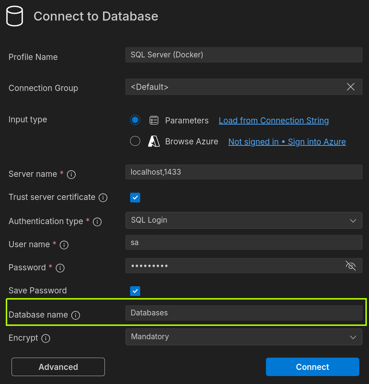Click the Encrypt info icon
The width and height of the screenshot is (369, 384).
tap(46, 339)
